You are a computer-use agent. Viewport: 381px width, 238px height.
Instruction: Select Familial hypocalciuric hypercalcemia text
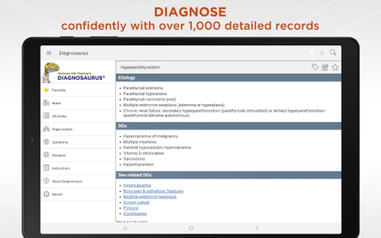click(157, 148)
